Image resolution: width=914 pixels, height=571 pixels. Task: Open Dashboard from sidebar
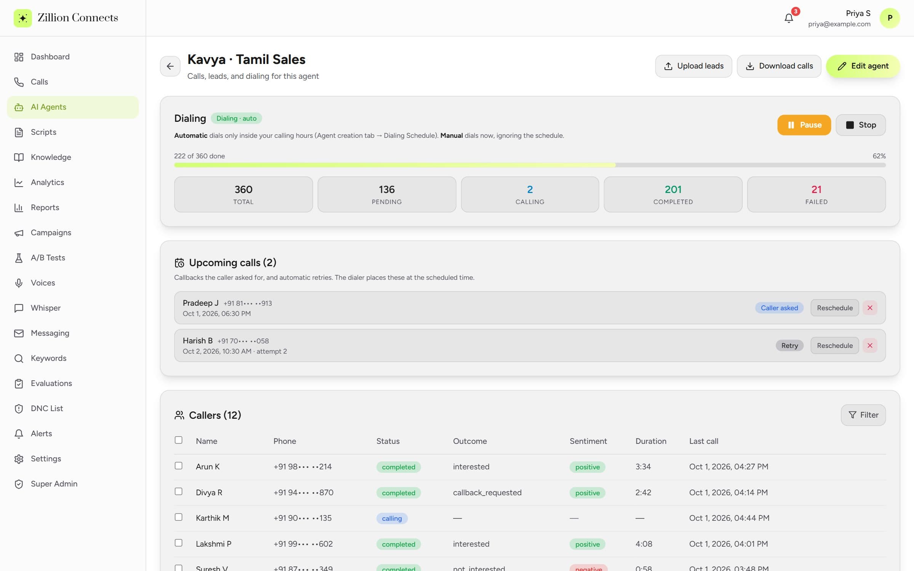[x=73, y=57]
